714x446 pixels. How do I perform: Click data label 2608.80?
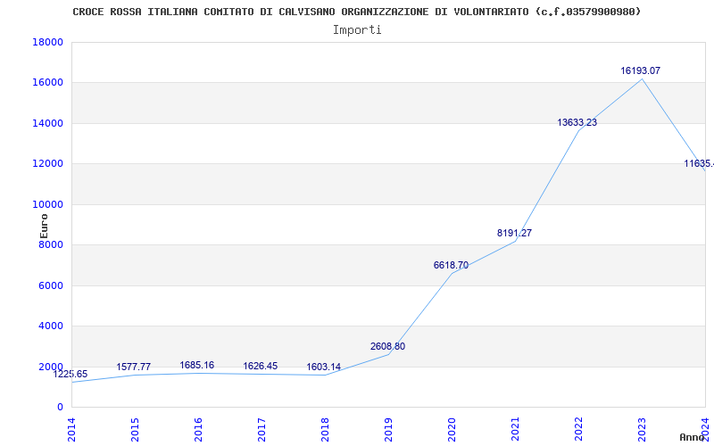387,346
